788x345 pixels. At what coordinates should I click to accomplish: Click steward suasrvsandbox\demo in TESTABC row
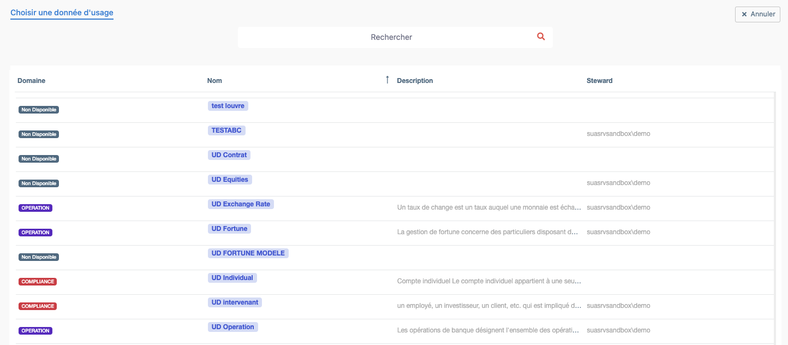pos(618,134)
